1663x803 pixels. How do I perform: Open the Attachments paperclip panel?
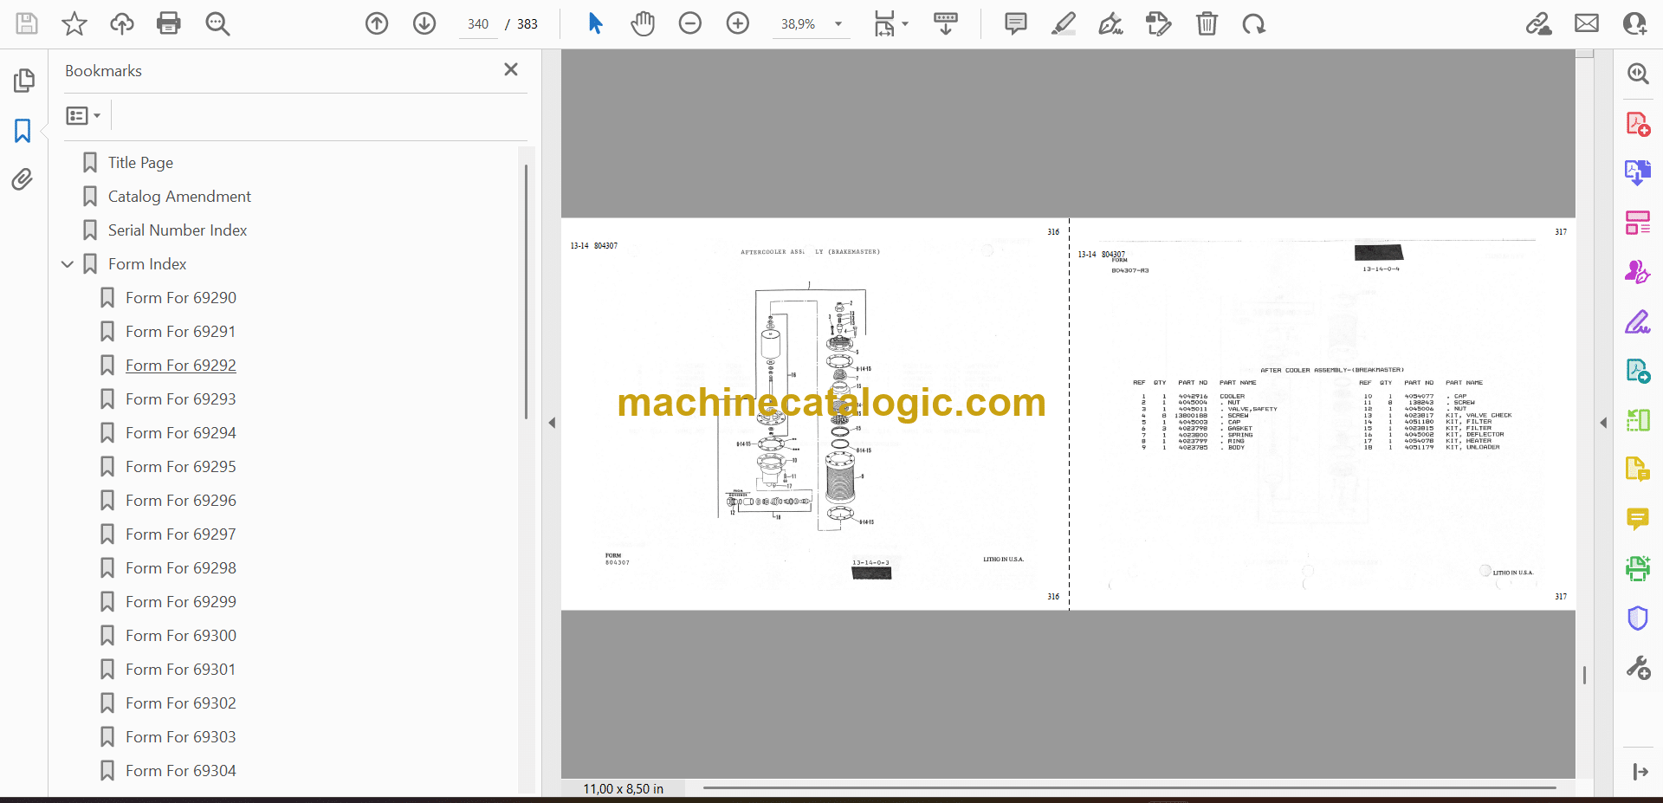click(x=23, y=179)
